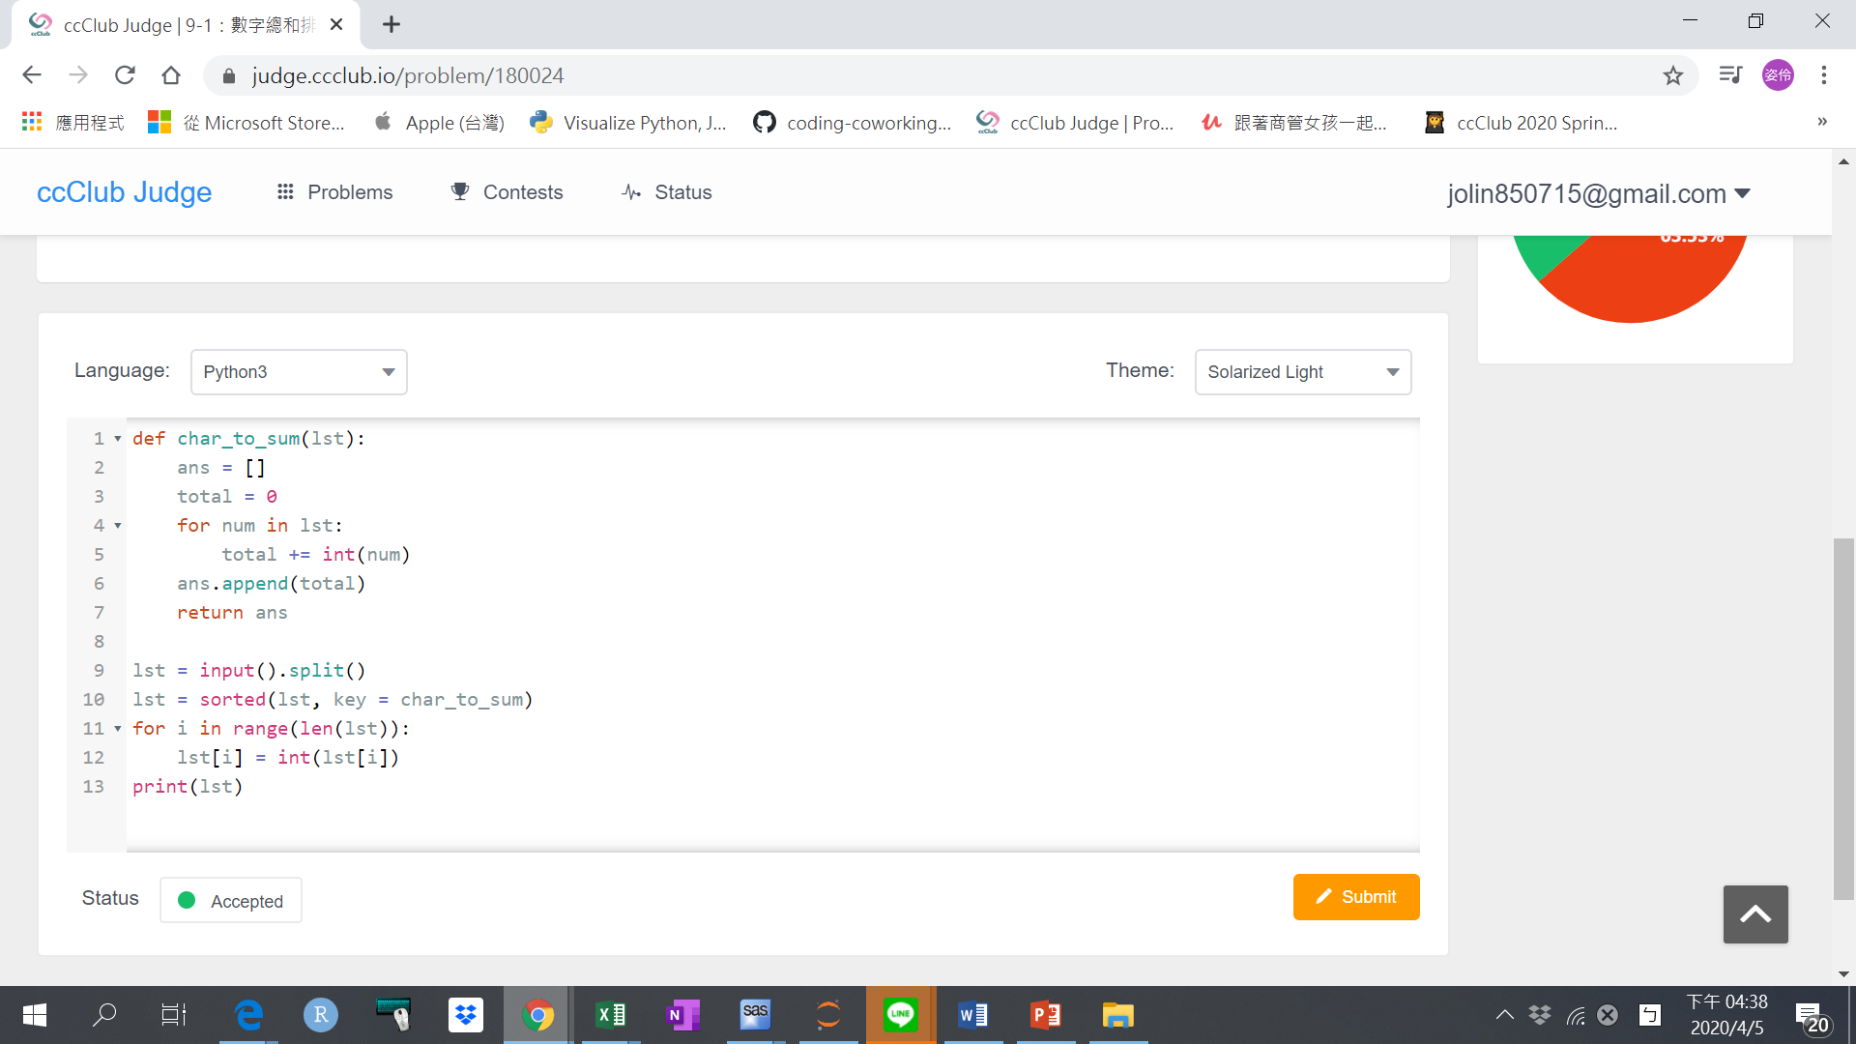
Task: Select Problems in the navigation bar
Action: coord(333,191)
